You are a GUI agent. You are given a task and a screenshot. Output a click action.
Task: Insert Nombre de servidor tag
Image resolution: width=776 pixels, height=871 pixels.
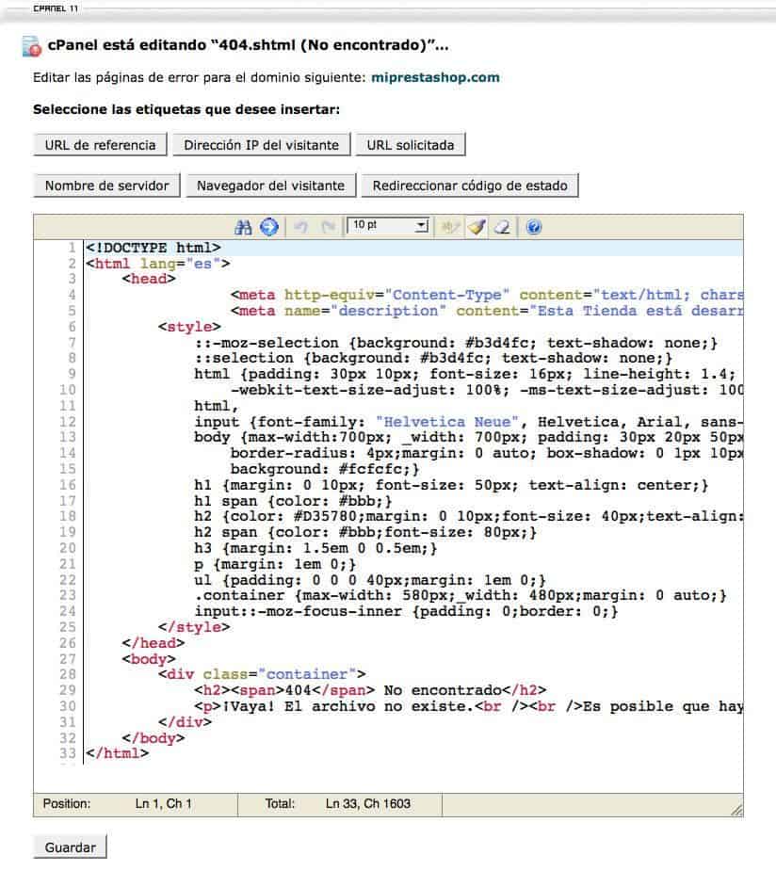(106, 185)
